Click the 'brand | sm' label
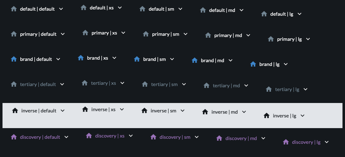 [x=154, y=59]
